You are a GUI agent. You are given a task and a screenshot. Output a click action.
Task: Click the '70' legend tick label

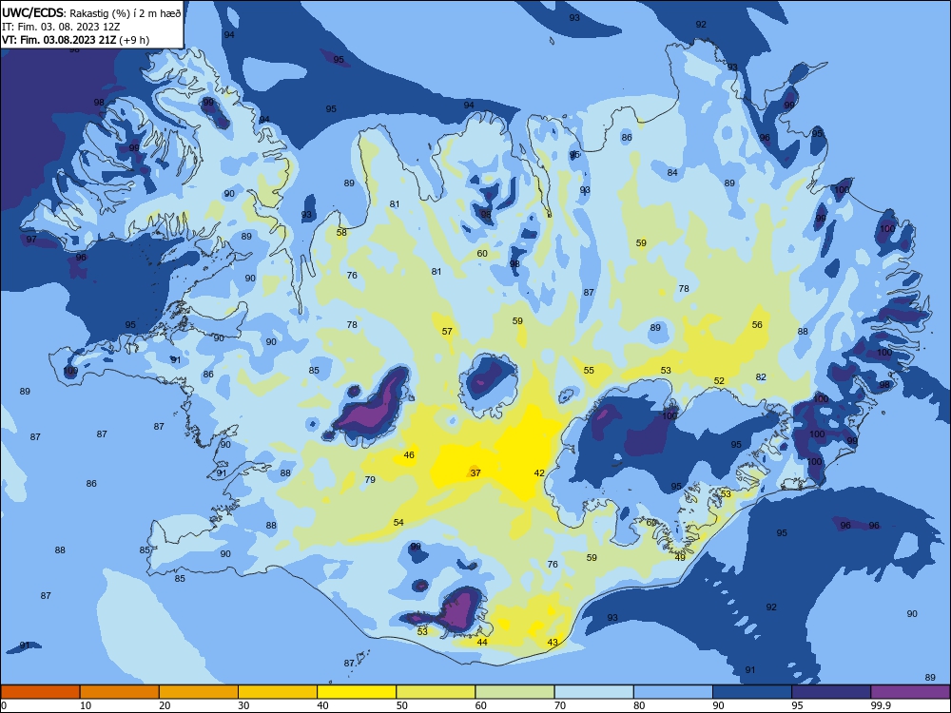click(x=560, y=705)
